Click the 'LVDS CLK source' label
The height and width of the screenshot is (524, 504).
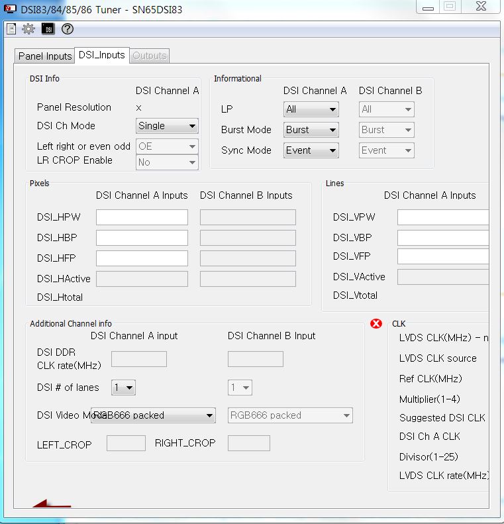coord(438,358)
